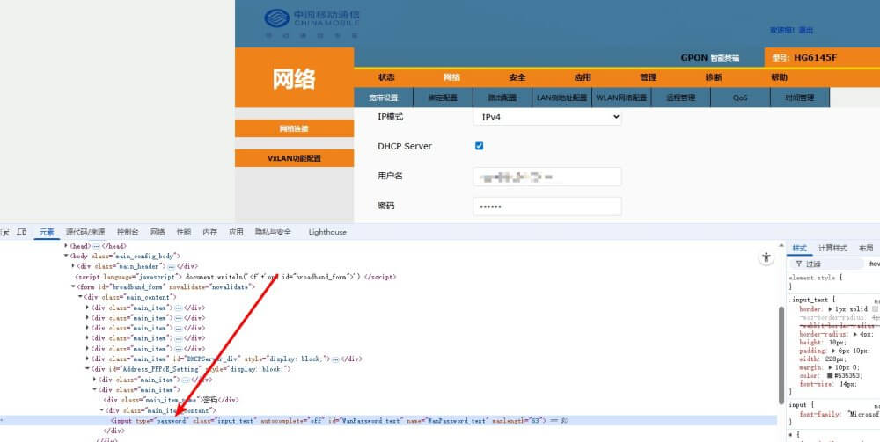Expand the border property triangle in Styles
Image resolution: width=880 pixels, height=442 pixels.
click(830, 309)
